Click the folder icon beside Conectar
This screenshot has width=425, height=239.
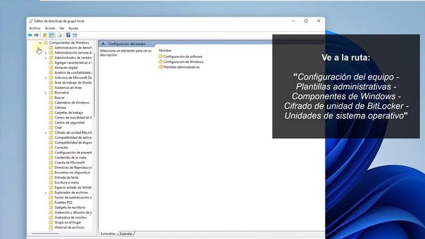pyautogui.click(x=50, y=147)
